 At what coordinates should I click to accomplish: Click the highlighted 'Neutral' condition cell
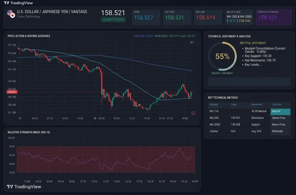point(280,112)
